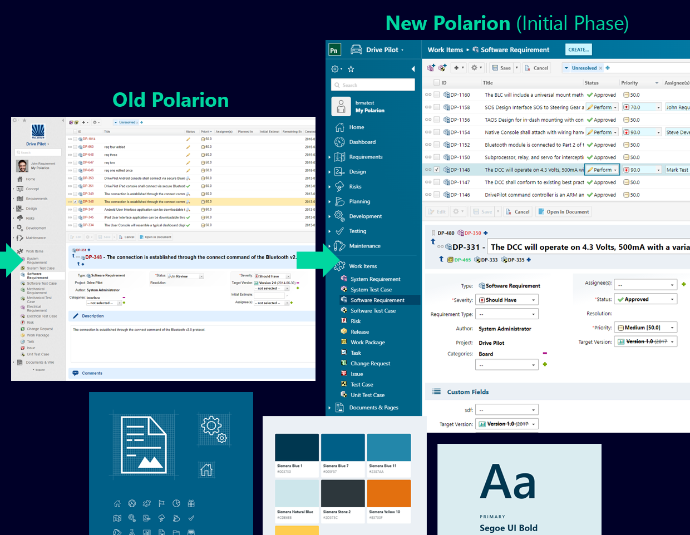Click the Open in Document button
Screen dimensions: 690x535
[x=564, y=211]
